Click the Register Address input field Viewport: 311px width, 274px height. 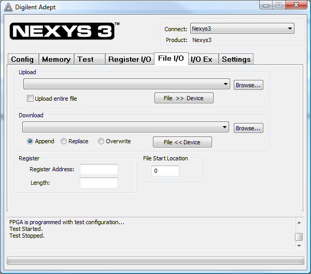(x=99, y=169)
